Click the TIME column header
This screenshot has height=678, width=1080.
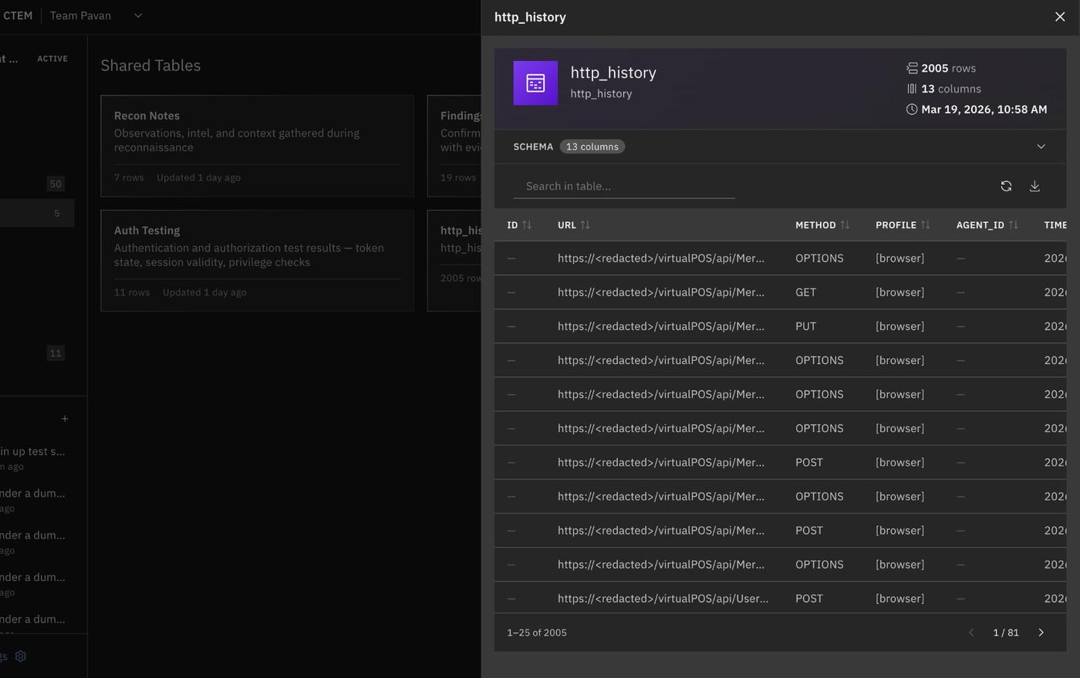[1055, 225]
